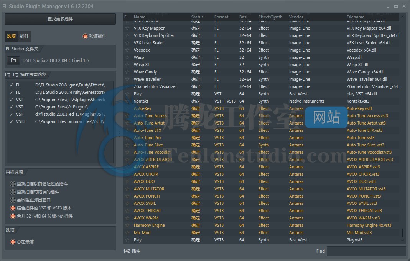
Task: Sort by the Effect/Synth column header
Action: point(270,17)
